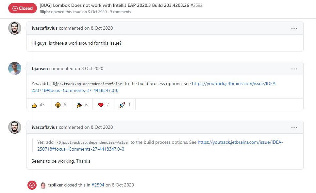Image resolution: width=316 pixels, height=193 pixels.
Task: Expand options menu on 'Seems to be working' comment
Action: 294,127
